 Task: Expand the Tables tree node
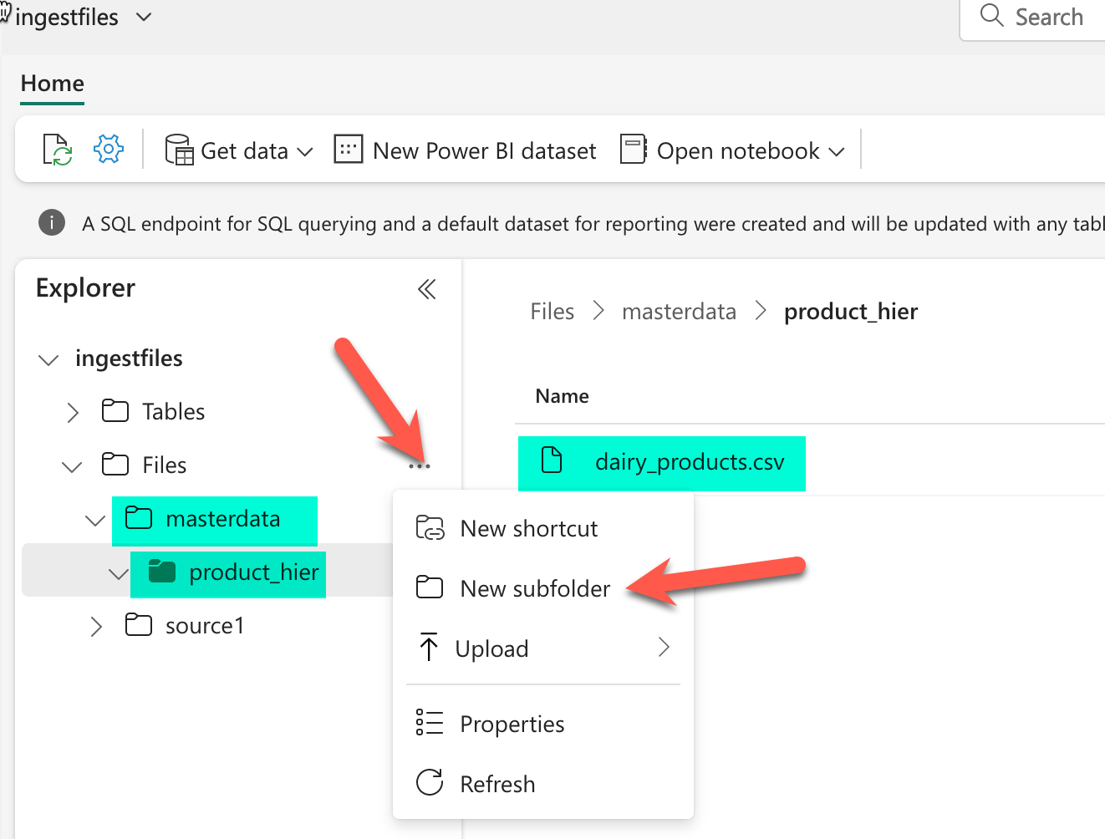click(73, 412)
